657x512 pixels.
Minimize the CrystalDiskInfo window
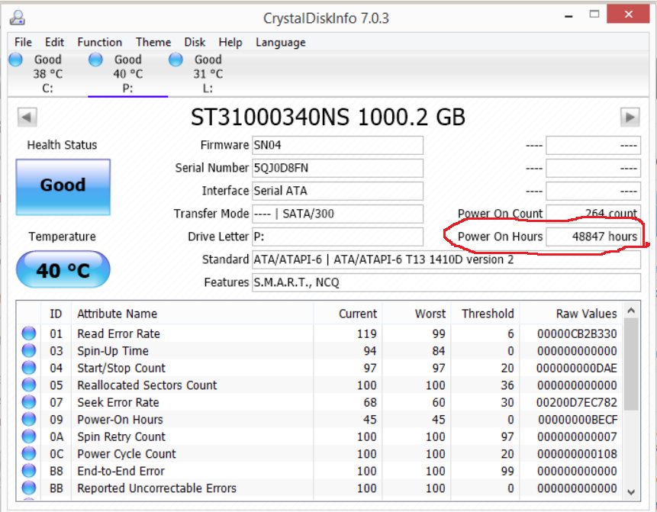(x=568, y=16)
